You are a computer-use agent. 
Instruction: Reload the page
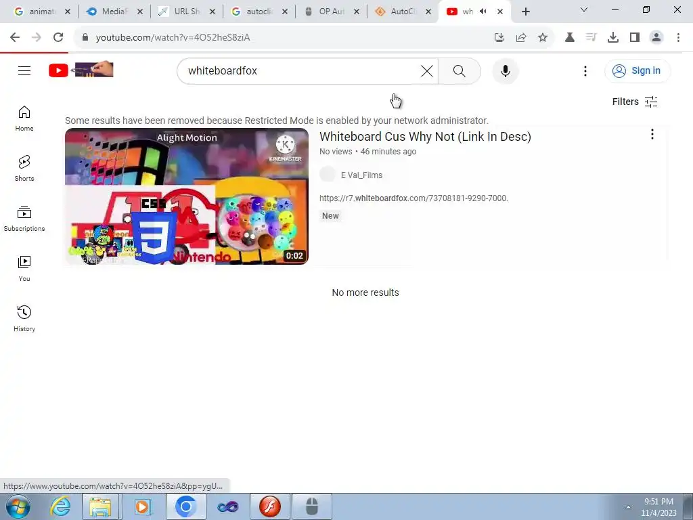click(x=58, y=38)
